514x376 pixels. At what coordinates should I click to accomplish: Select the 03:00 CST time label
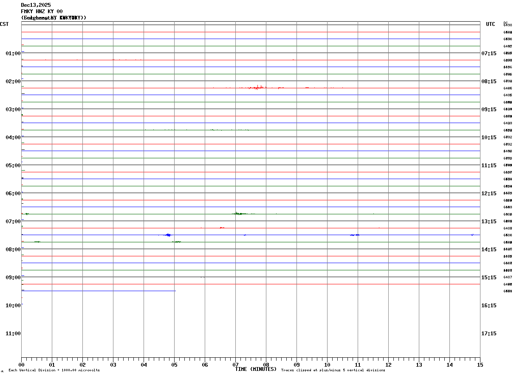(x=13, y=109)
